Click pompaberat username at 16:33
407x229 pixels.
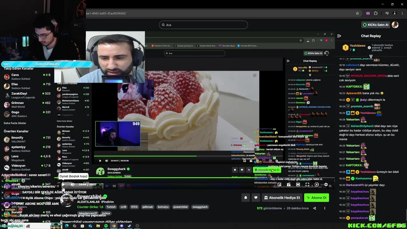[359, 218]
